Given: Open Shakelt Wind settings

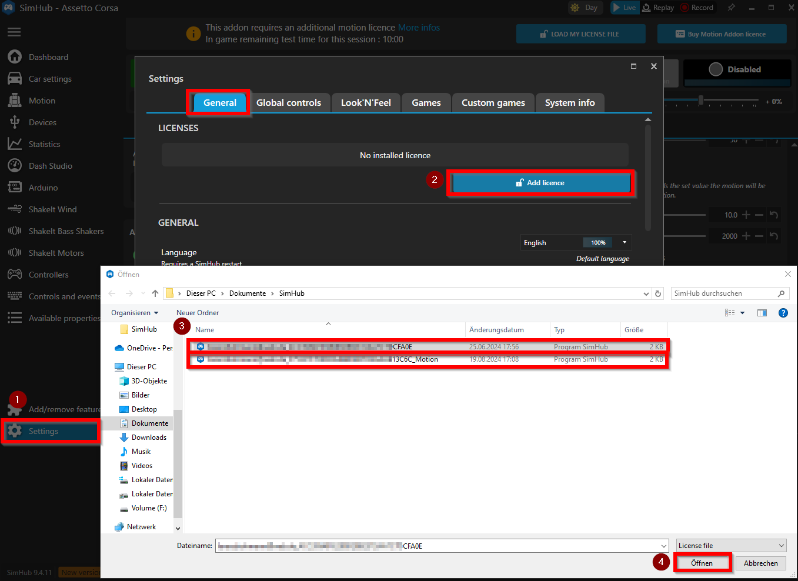Looking at the screenshot, I should 52,209.
